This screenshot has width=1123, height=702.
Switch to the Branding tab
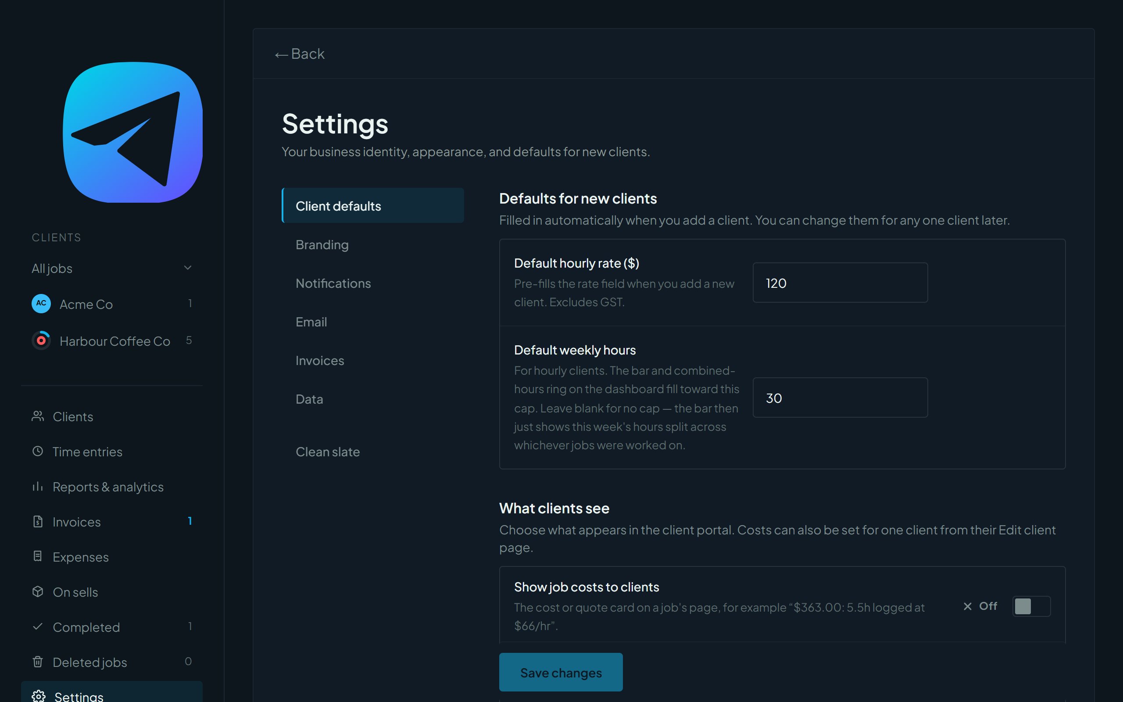coord(372,244)
